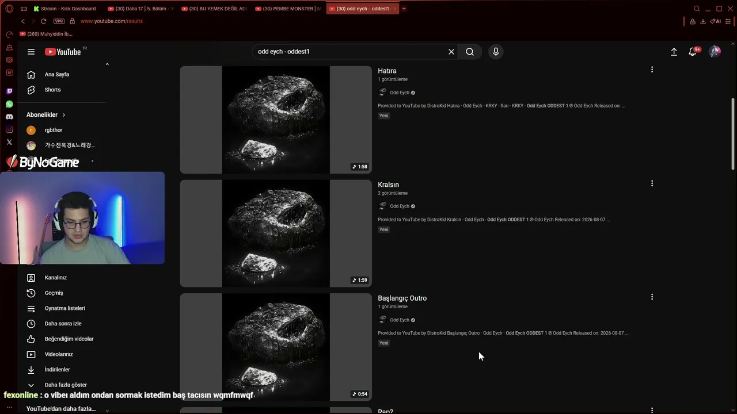Open the browser tab search magnifier
This screenshot has height=414, width=737.
click(x=697, y=9)
